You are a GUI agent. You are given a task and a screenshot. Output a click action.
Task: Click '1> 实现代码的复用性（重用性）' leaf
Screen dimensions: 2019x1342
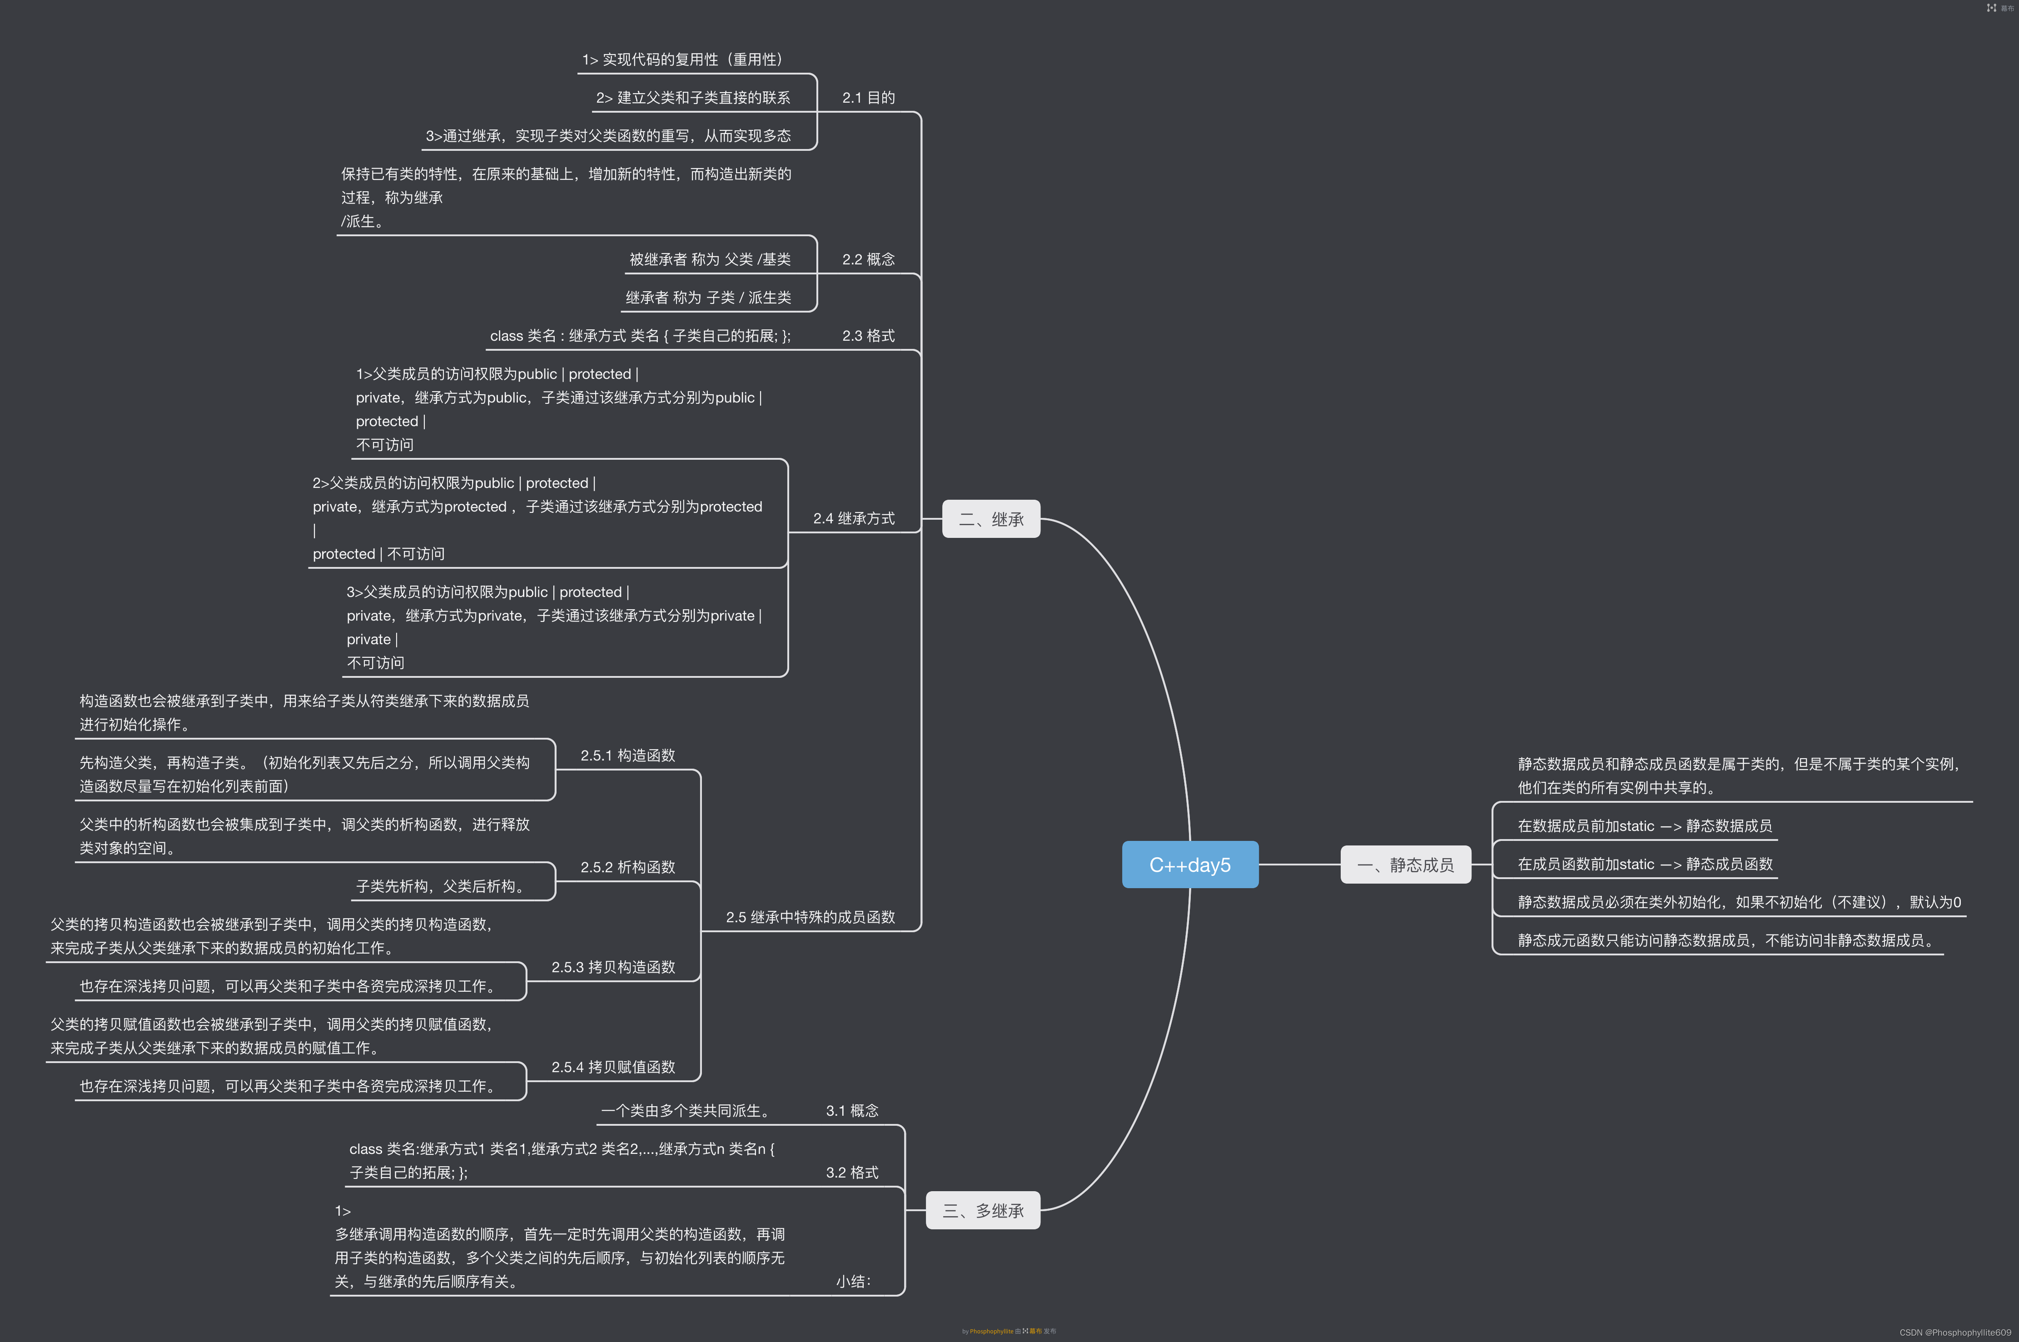click(x=683, y=59)
